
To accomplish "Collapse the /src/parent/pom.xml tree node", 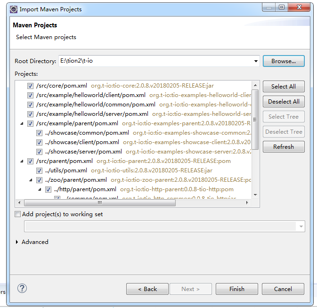I will click(x=22, y=161).
